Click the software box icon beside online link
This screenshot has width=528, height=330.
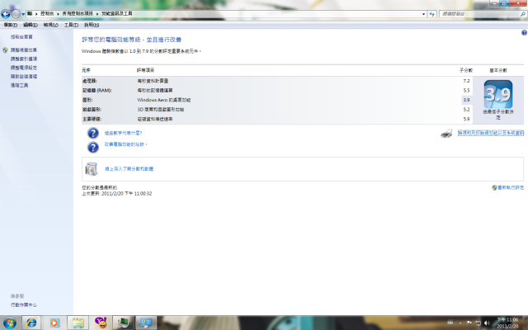pos(92,168)
